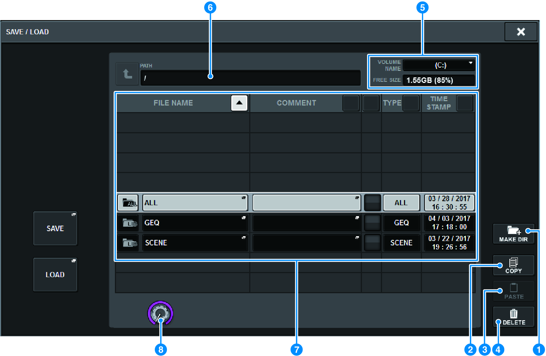Click the SCENE library folder icon
The width and height of the screenshot is (546, 356).
pyautogui.click(x=128, y=243)
